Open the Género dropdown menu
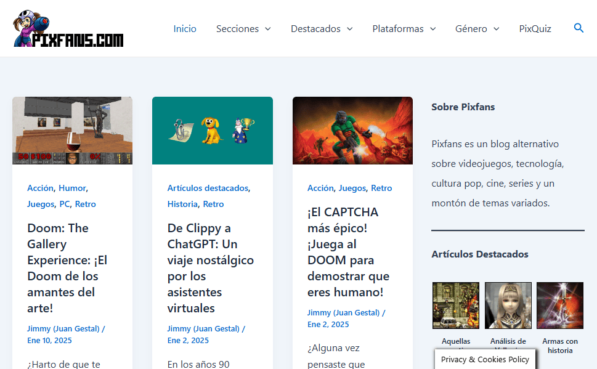Screen dimensions: 597x369 point(477,29)
